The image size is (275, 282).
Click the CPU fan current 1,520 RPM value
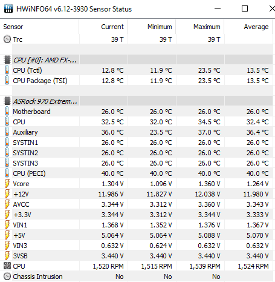coord(108,266)
